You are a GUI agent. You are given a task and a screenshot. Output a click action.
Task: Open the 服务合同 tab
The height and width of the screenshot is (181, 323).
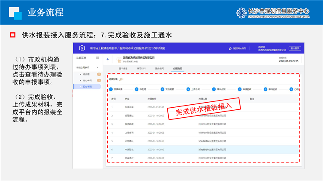coord(159,68)
